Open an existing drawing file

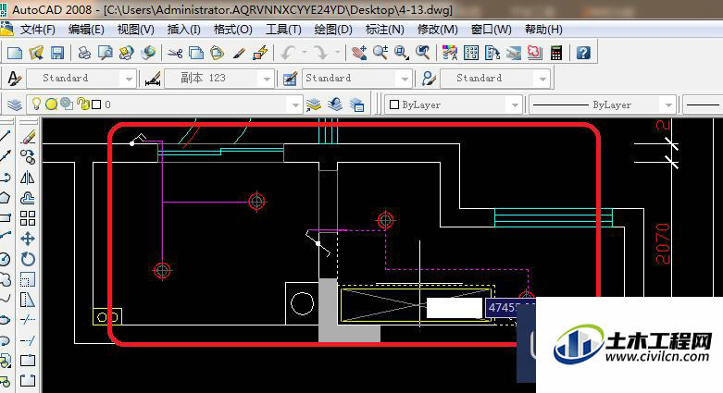point(36,53)
